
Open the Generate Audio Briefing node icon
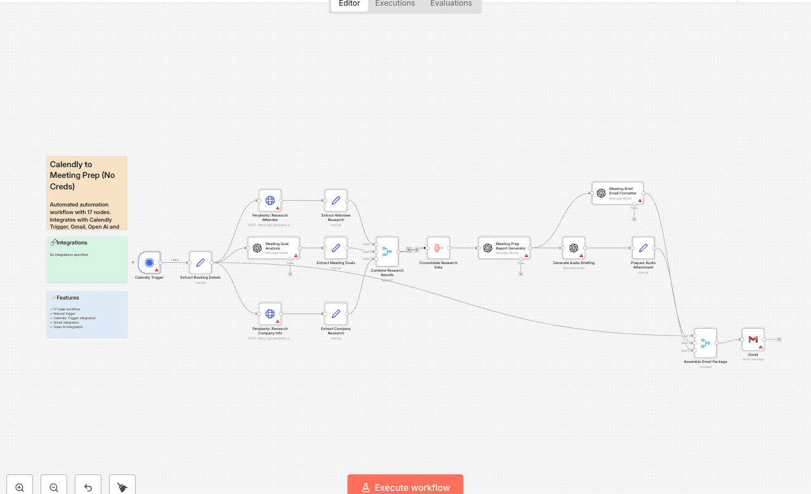click(573, 247)
